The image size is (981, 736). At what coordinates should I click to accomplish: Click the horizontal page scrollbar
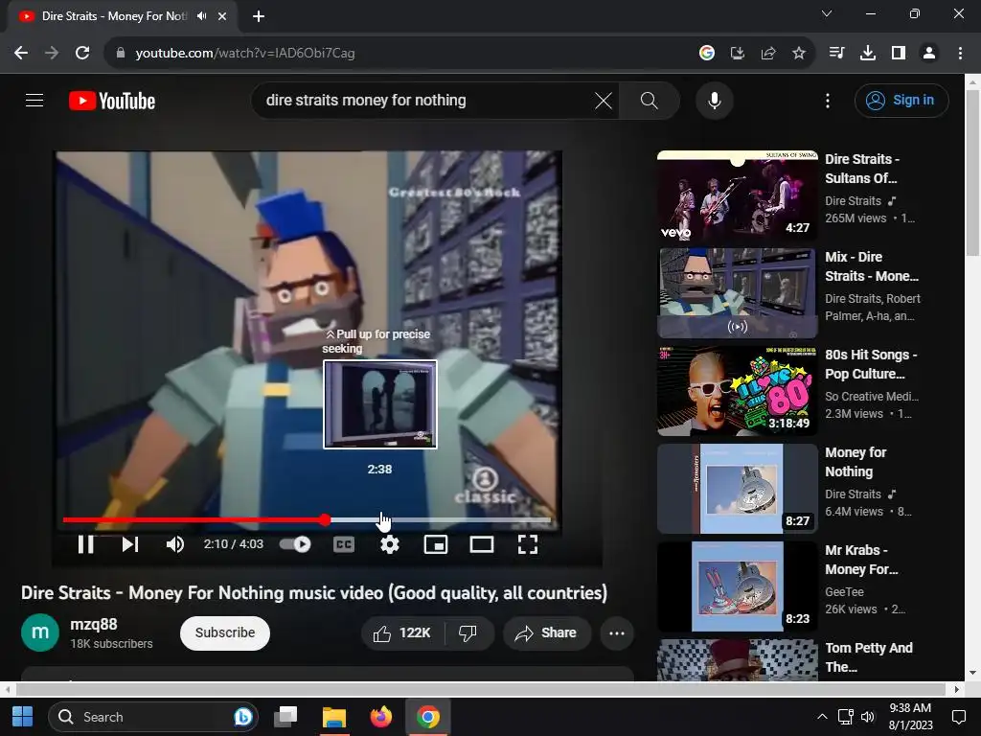481,689
